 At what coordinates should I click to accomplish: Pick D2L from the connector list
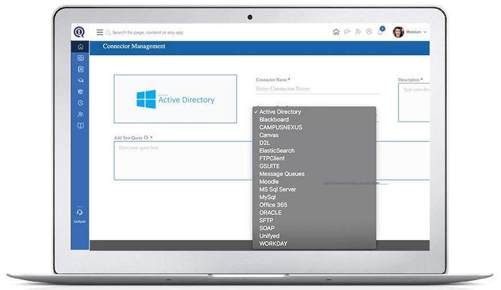pos(314,143)
